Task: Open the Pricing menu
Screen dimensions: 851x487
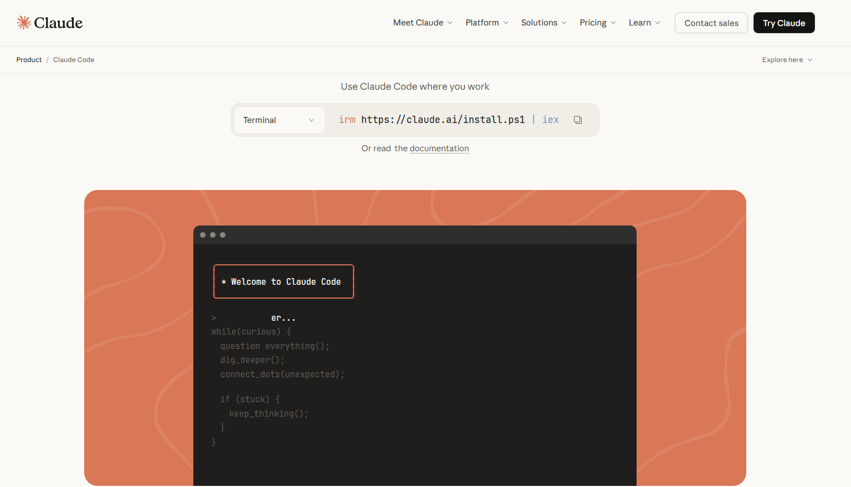Action: click(x=598, y=23)
